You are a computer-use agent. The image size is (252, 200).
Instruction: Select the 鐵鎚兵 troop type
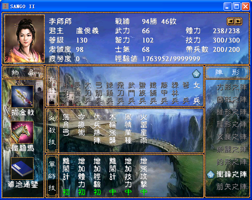(x=153, y=93)
